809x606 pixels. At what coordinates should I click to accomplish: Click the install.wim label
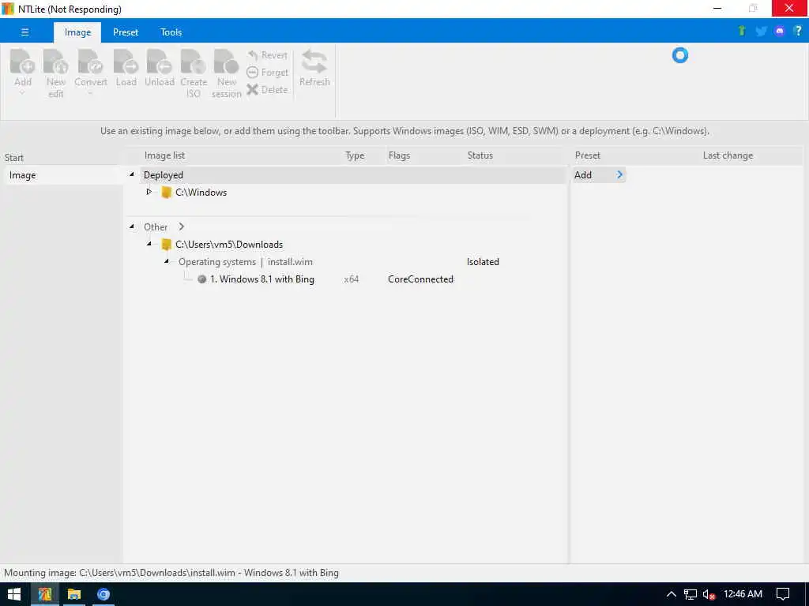click(x=290, y=262)
